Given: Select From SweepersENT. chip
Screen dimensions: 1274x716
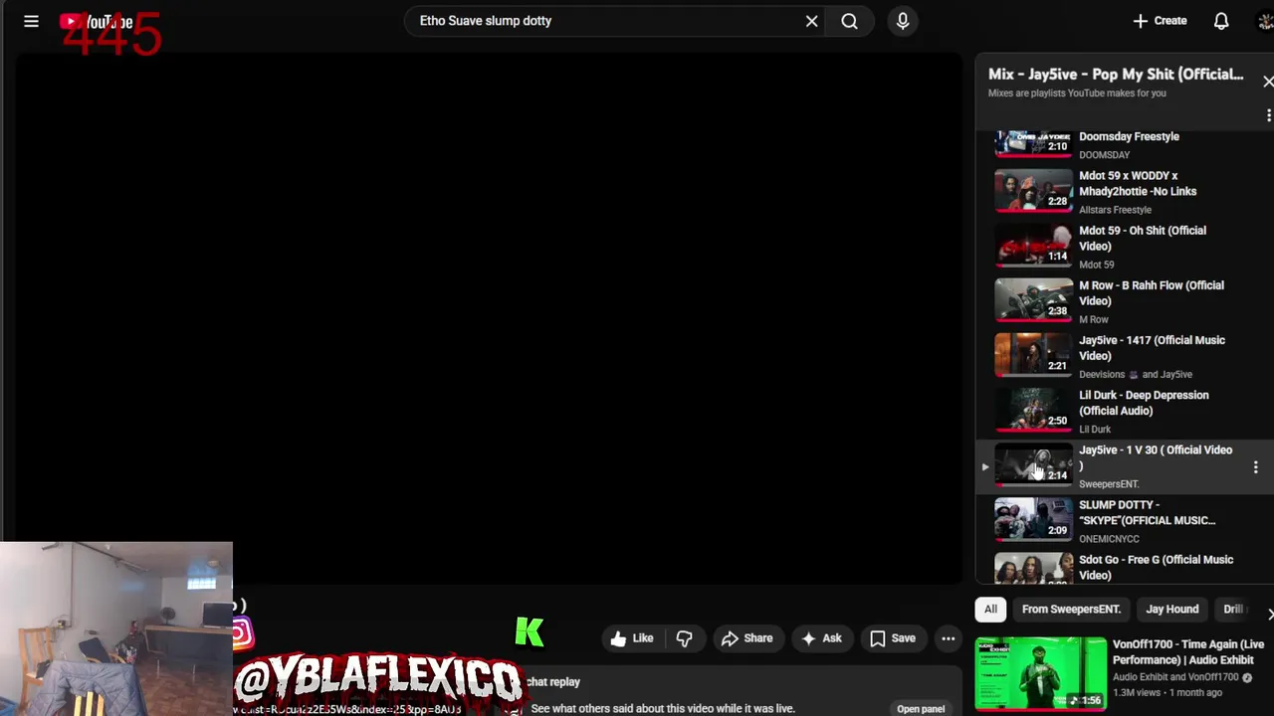Looking at the screenshot, I should tap(1071, 610).
